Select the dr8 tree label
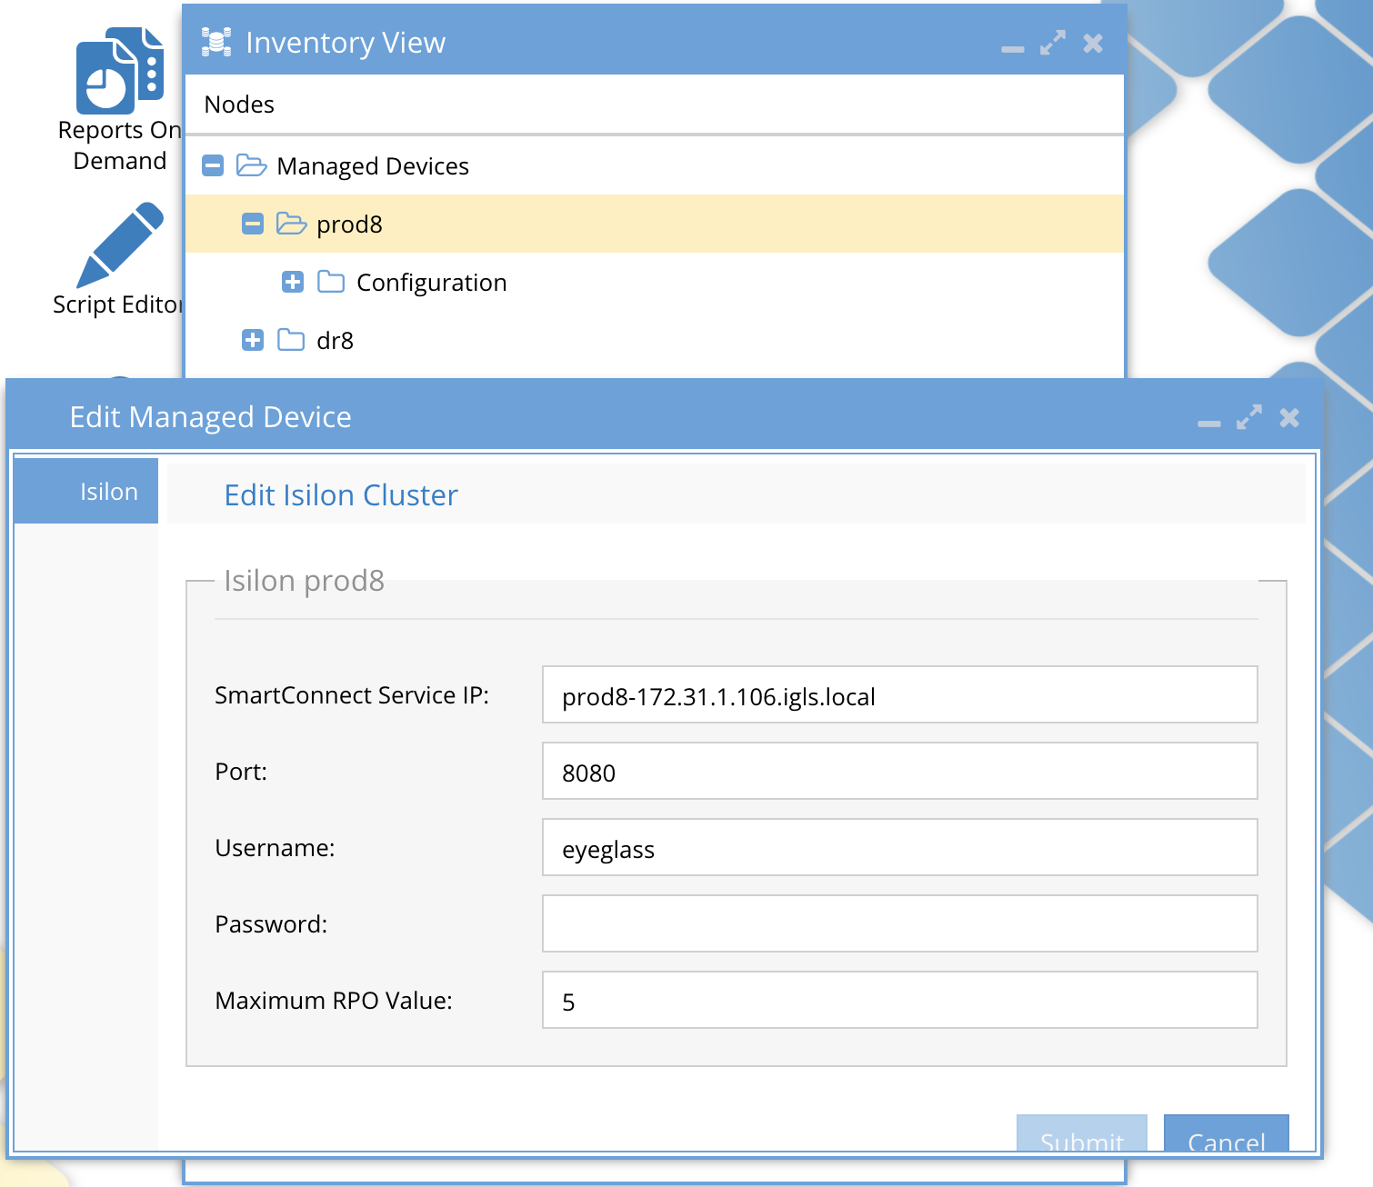Image resolution: width=1373 pixels, height=1187 pixels. [x=335, y=341]
